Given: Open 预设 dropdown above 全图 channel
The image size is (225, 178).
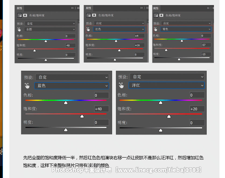Looking at the screenshot, I should (x=50, y=23).
